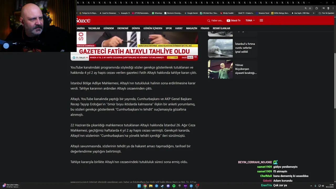Open Google Gemini bookmark
This screenshot has width=336, height=189.
click(191, 13)
